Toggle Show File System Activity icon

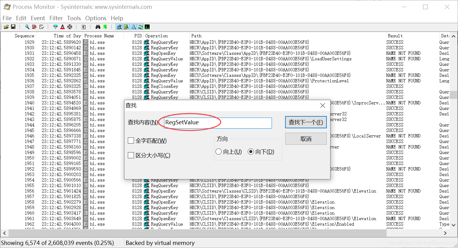pos(126,27)
